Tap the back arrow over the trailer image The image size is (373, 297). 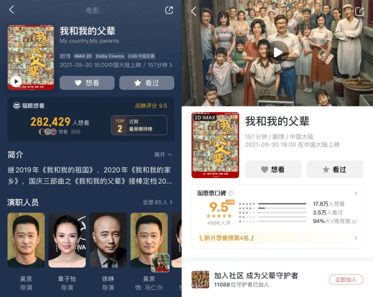pyautogui.click(x=194, y=11)
